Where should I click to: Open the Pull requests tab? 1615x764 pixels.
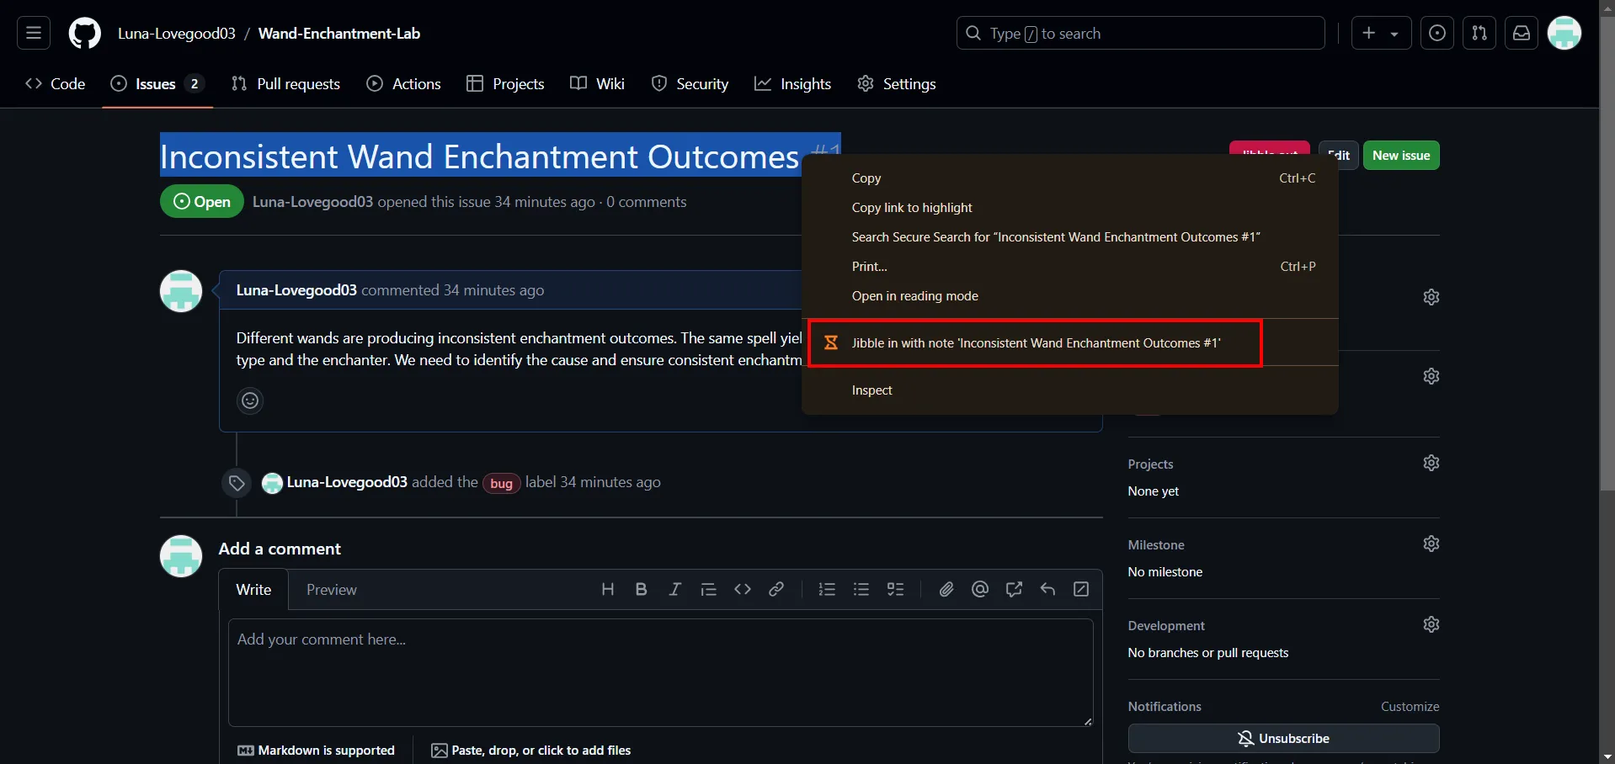pos(285,84)
